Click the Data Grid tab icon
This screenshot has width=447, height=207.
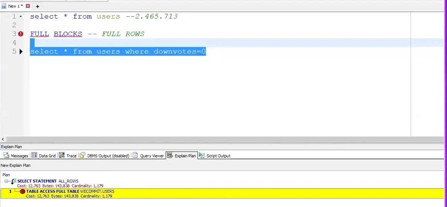(34, 155)
